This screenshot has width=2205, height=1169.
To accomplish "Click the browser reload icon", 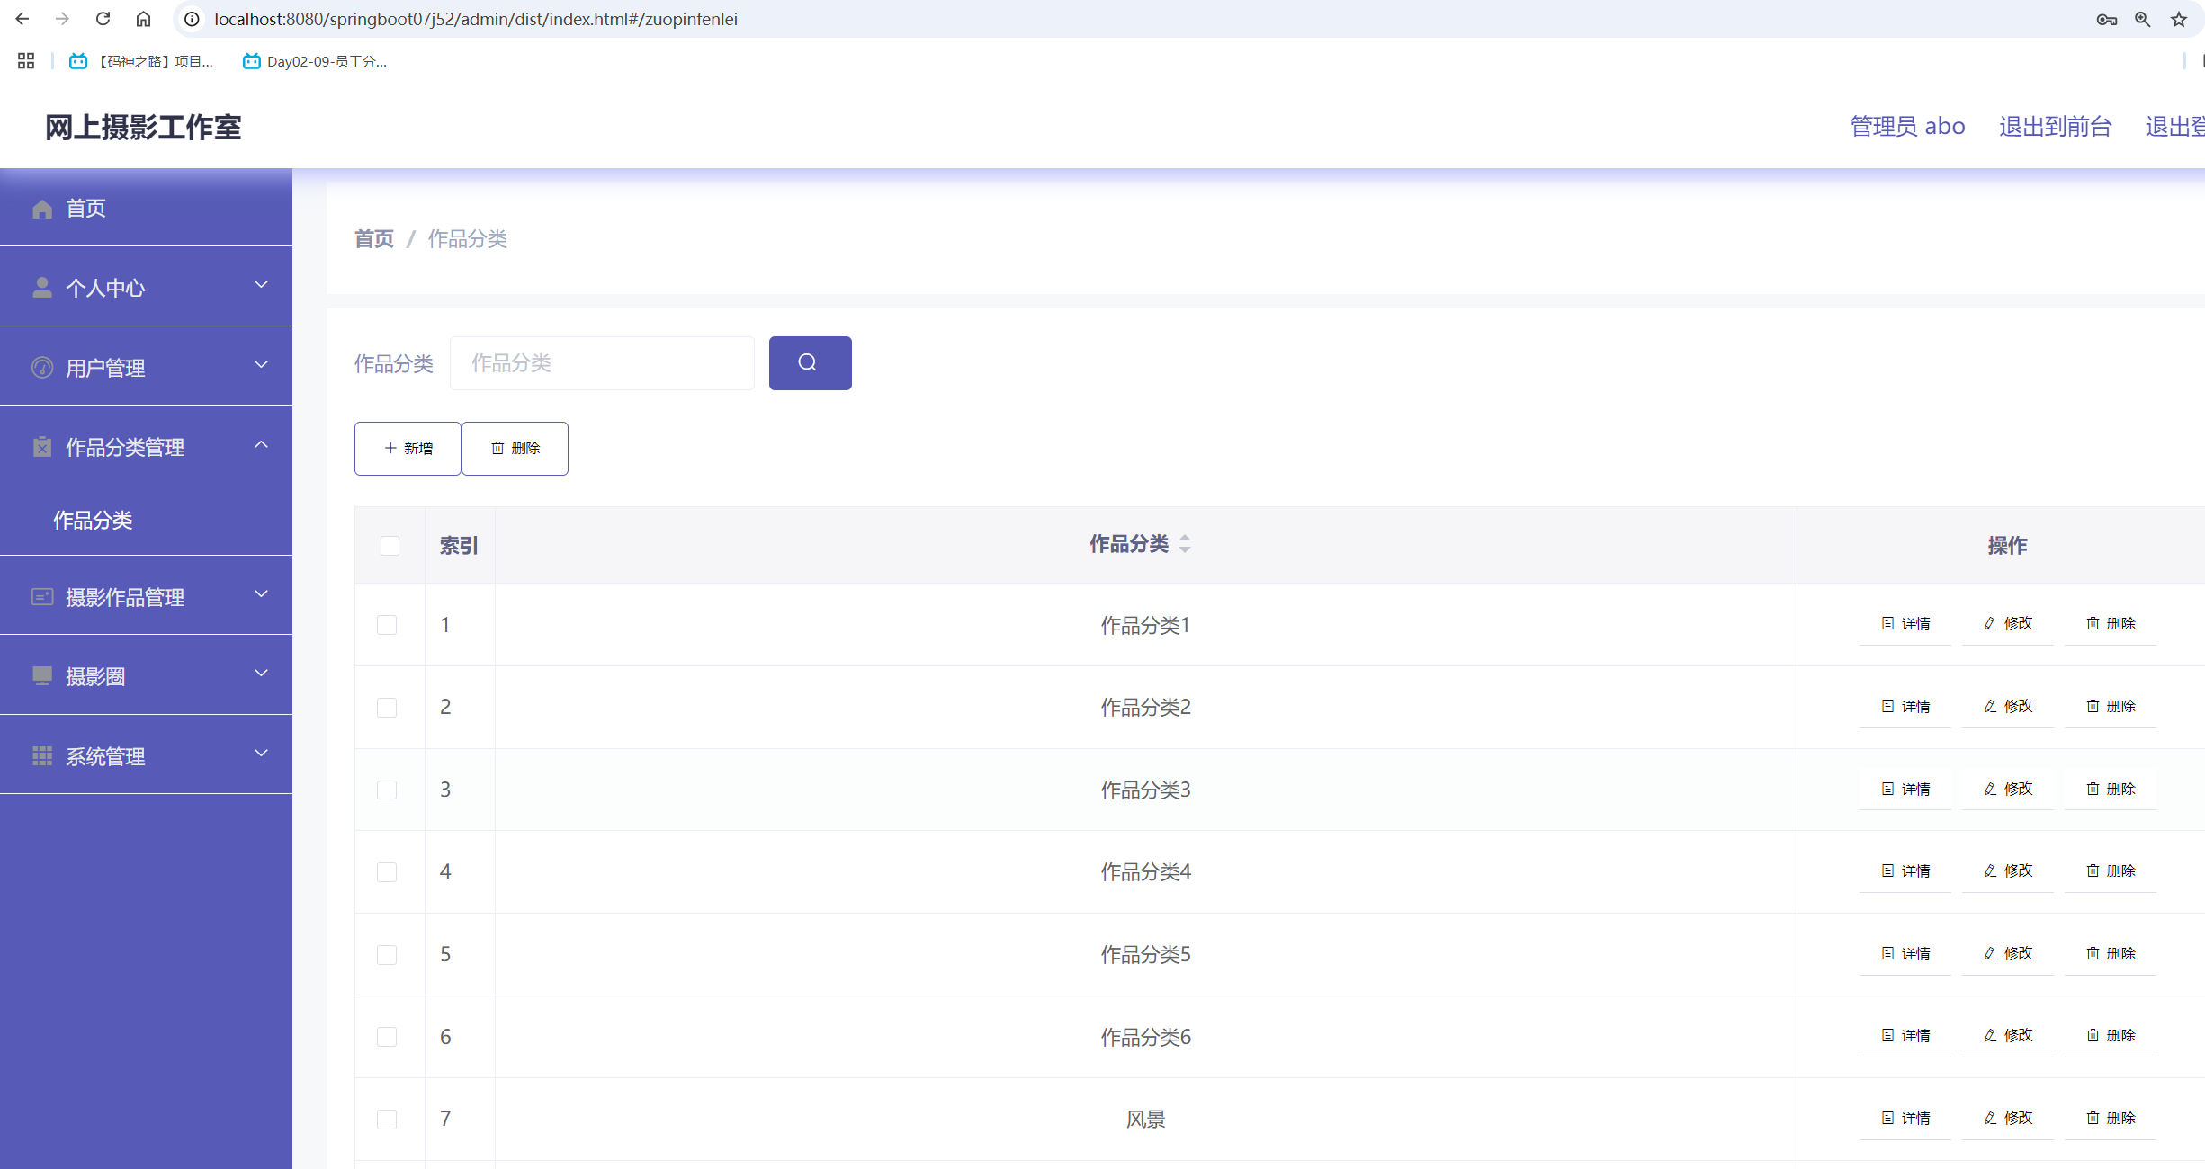I will tap(103, 19).
